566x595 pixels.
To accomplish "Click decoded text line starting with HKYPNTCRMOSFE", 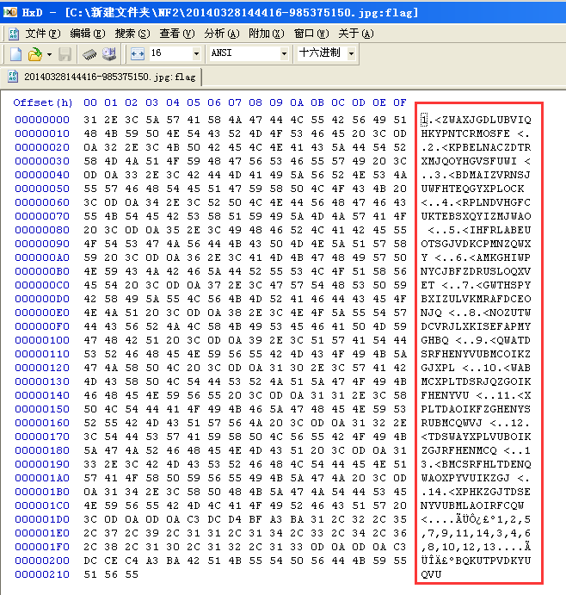I will (x=477, y=133).
